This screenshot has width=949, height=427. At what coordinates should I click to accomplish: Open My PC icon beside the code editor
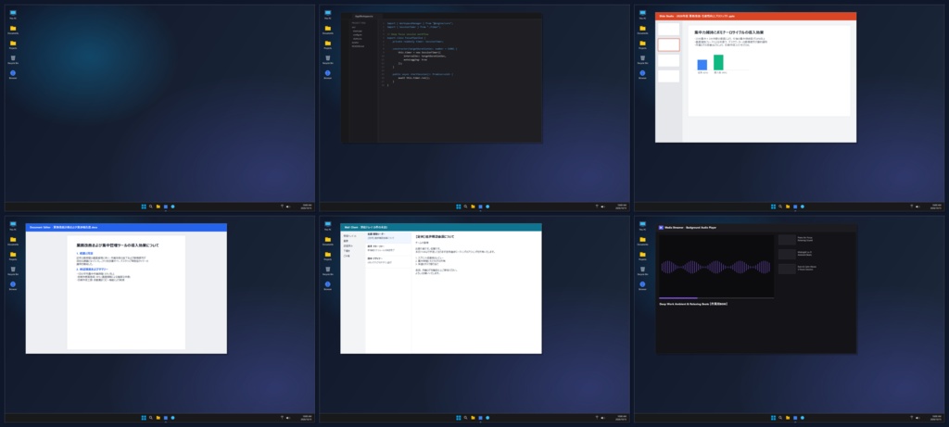click(327, 13)
